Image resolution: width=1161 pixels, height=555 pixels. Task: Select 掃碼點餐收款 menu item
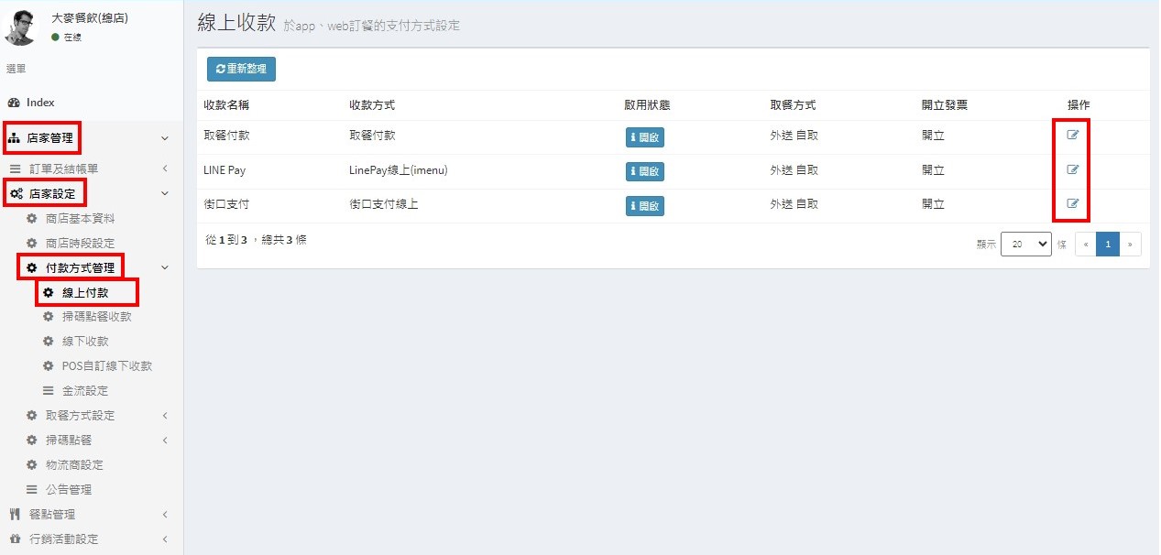pos(96,317)
